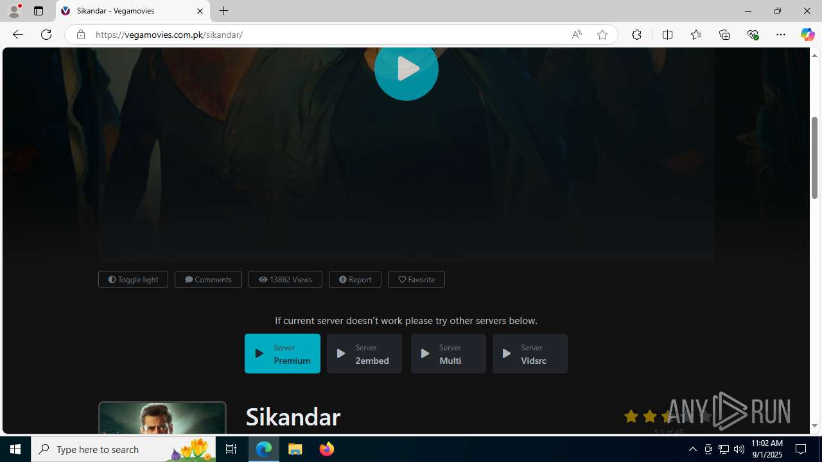822x462 pixels.
Task: Open volume control tray icon
Action: (739, 449)
